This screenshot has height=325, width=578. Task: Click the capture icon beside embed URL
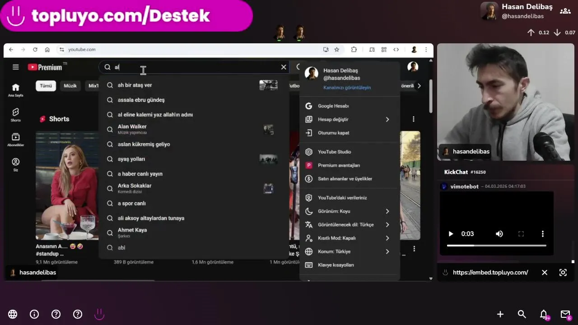tap(563, 273)
